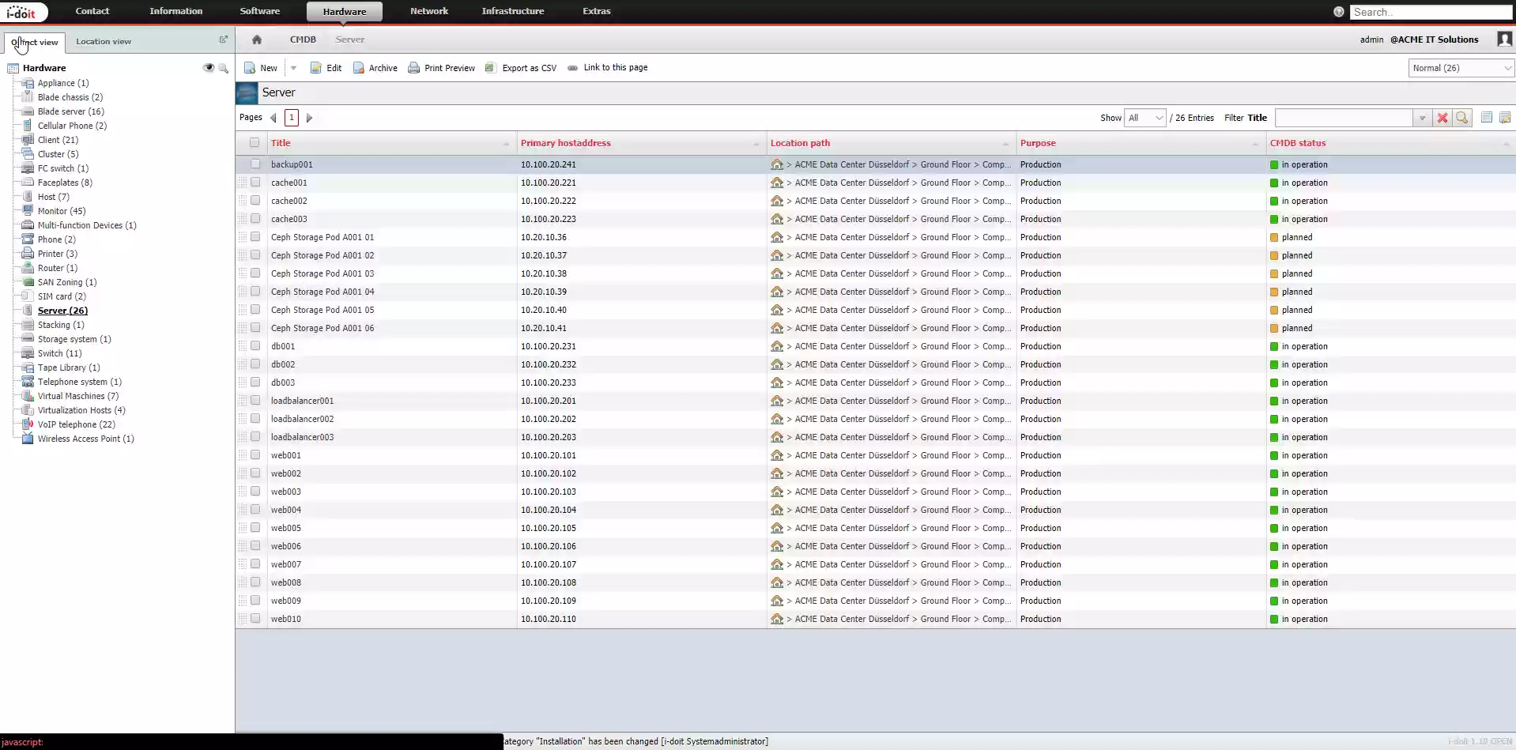The height and width of the screenshot is (750, 1516).
Task: Select the checkbox next to backup001
Action: coord(255,164)
